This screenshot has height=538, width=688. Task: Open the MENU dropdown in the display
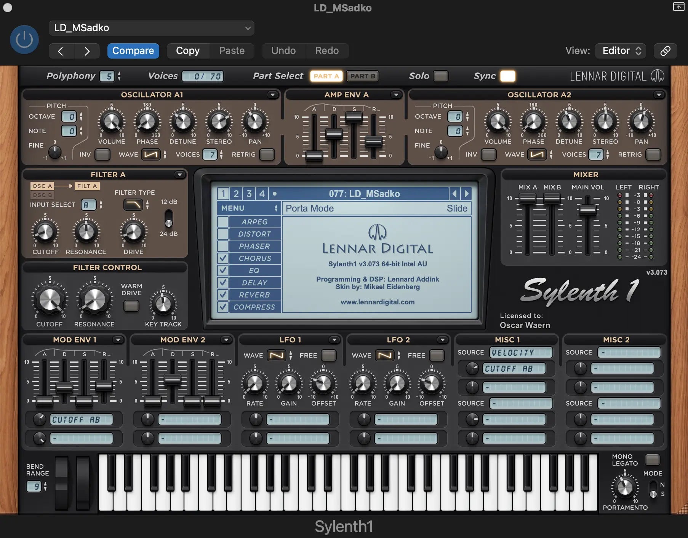click(249, 208)
